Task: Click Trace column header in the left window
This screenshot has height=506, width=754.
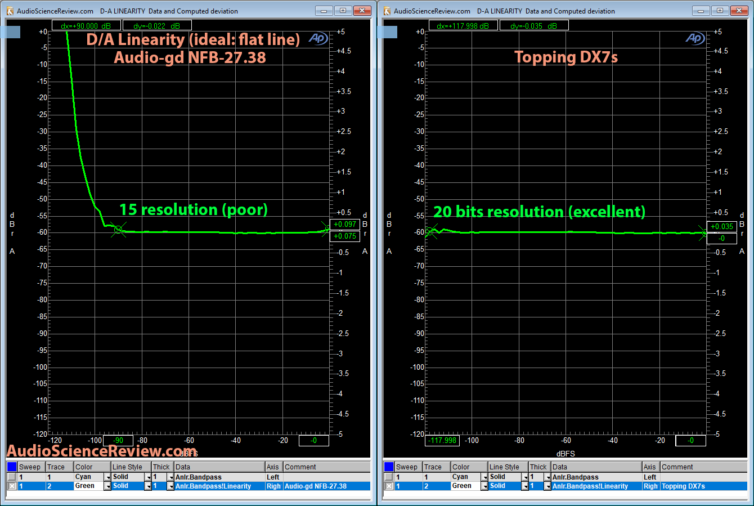Action: (60, 467)
